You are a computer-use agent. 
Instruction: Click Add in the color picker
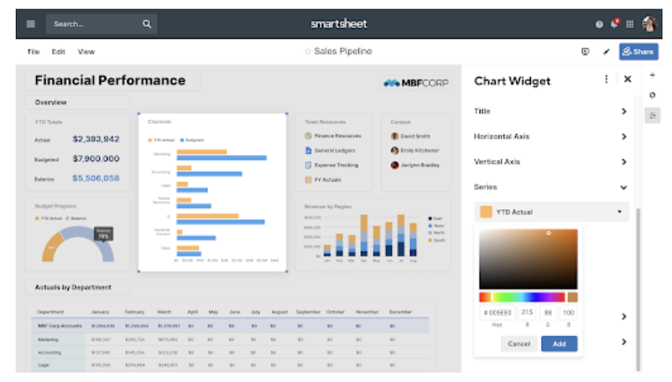click(559, 344)
